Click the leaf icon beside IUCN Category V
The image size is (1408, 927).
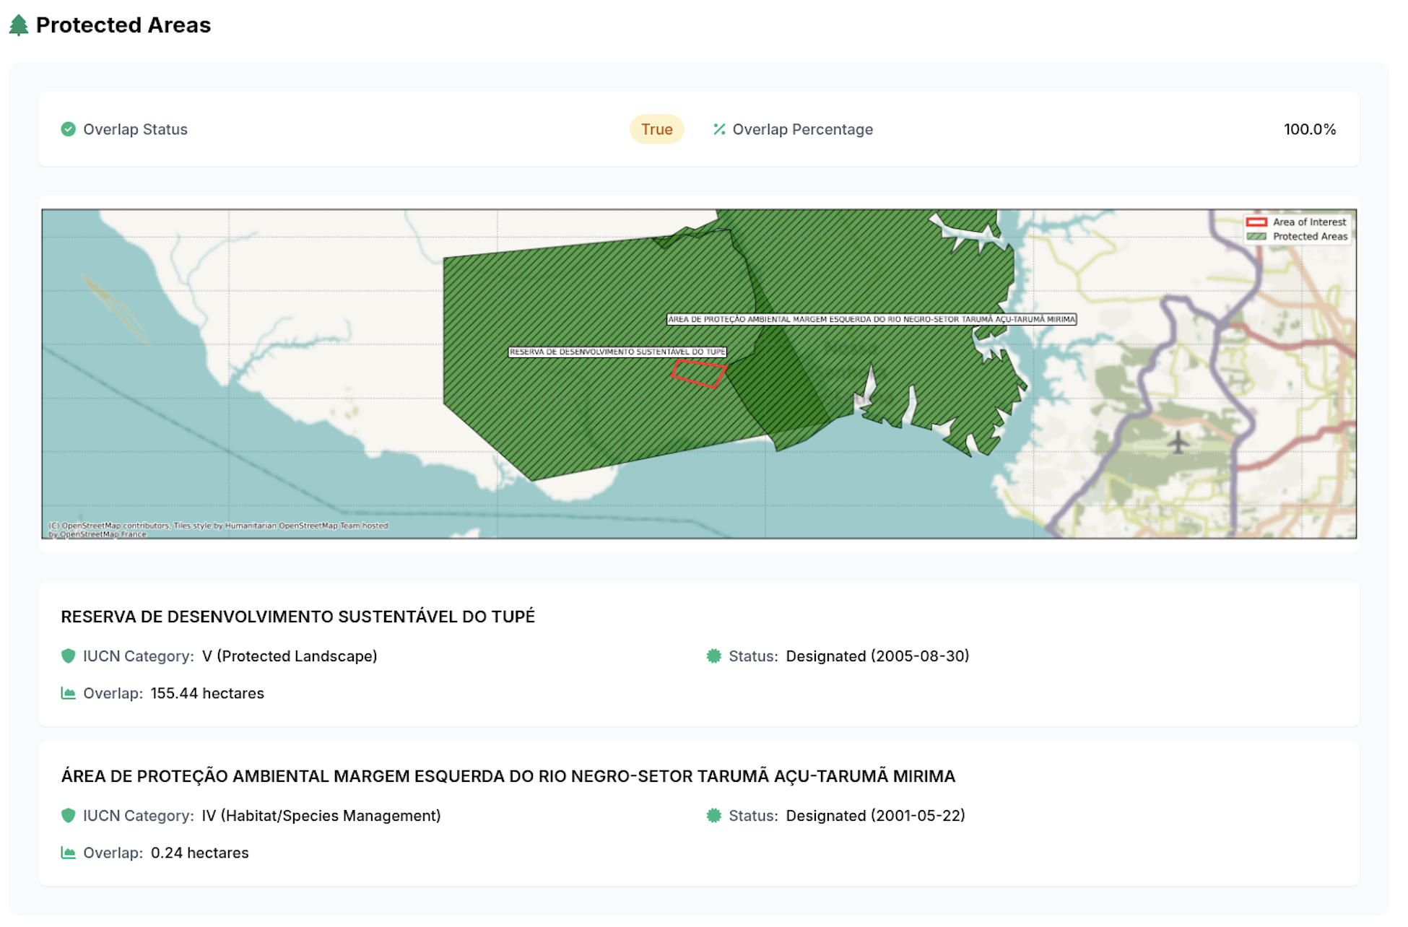click(x=67, y=656)
